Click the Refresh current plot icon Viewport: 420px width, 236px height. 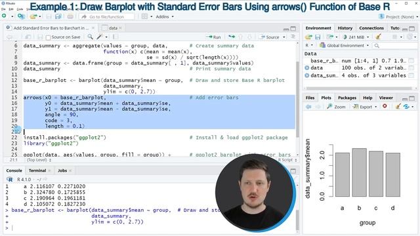406,106
